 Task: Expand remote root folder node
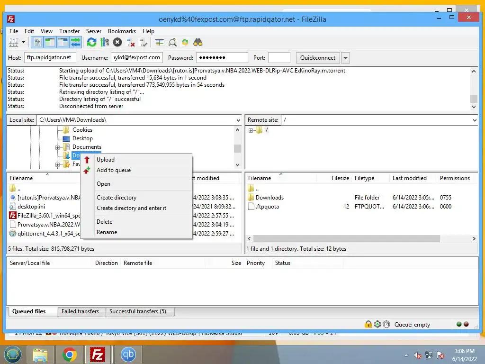(251, 130)
